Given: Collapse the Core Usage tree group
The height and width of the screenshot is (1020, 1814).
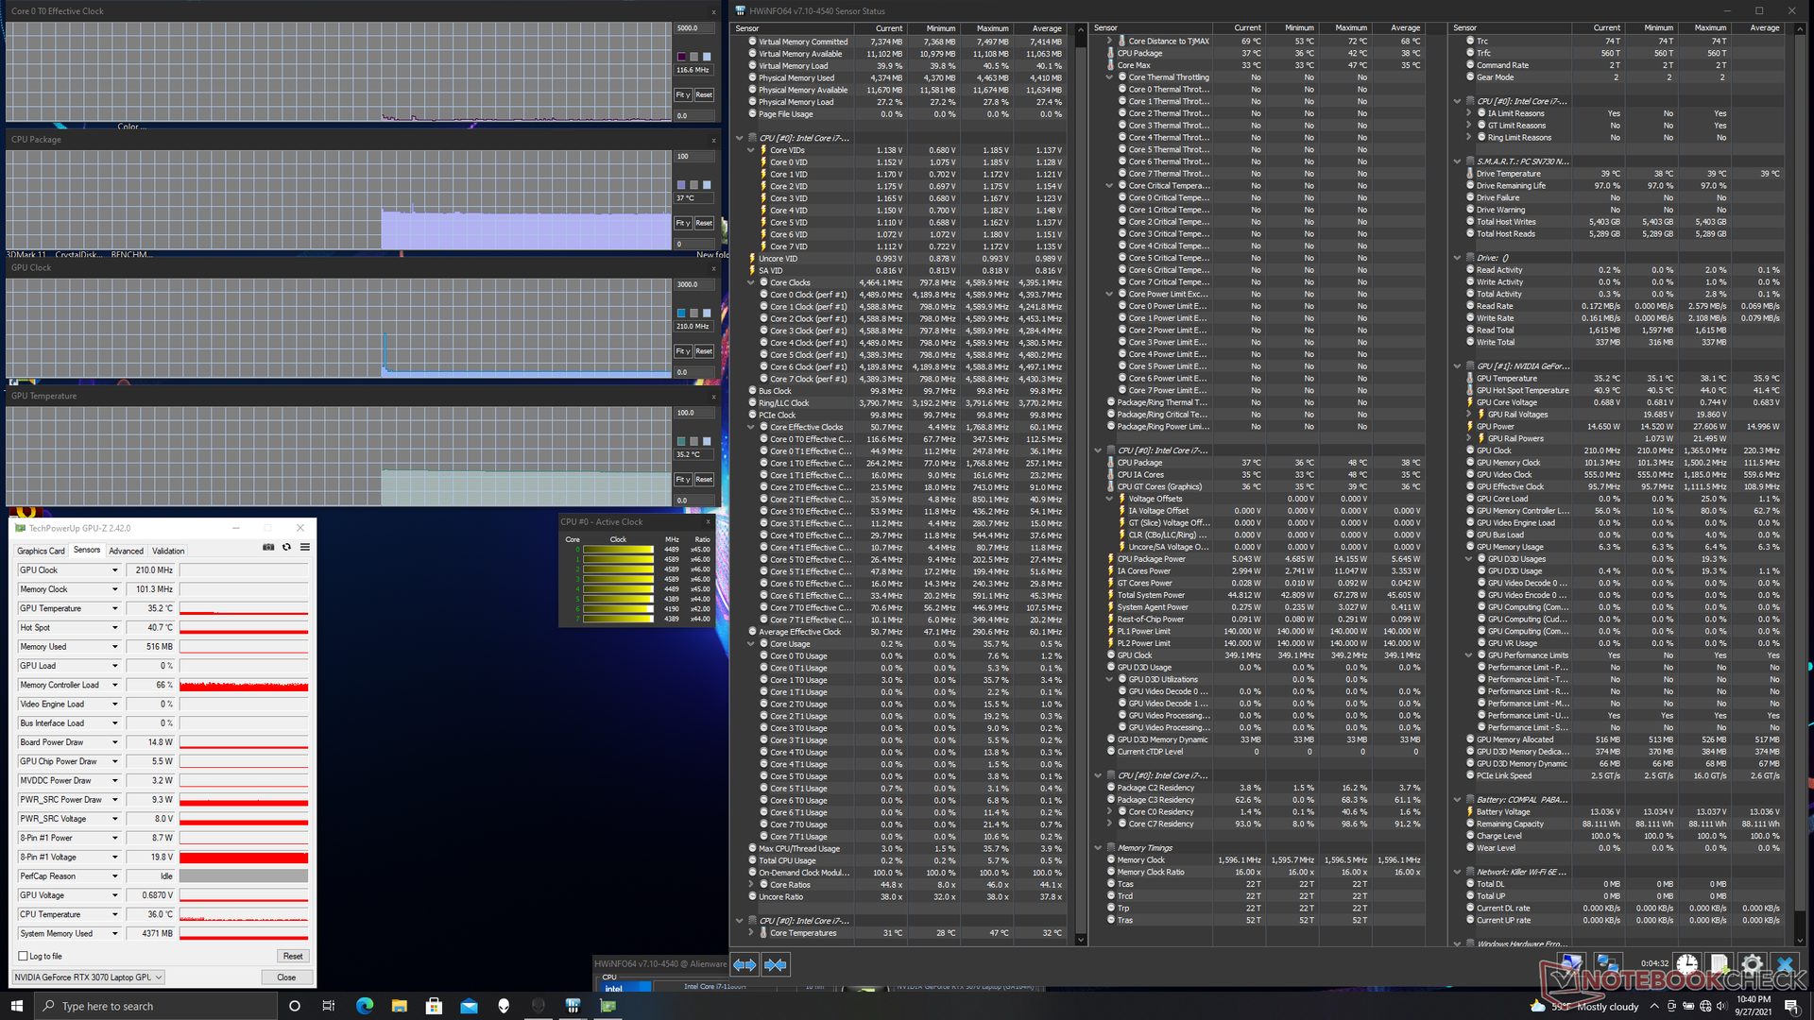Looking at the screenshot, I should [x=751, y=644].
